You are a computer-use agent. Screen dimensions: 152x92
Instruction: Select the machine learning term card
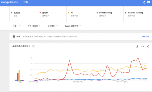138,14
